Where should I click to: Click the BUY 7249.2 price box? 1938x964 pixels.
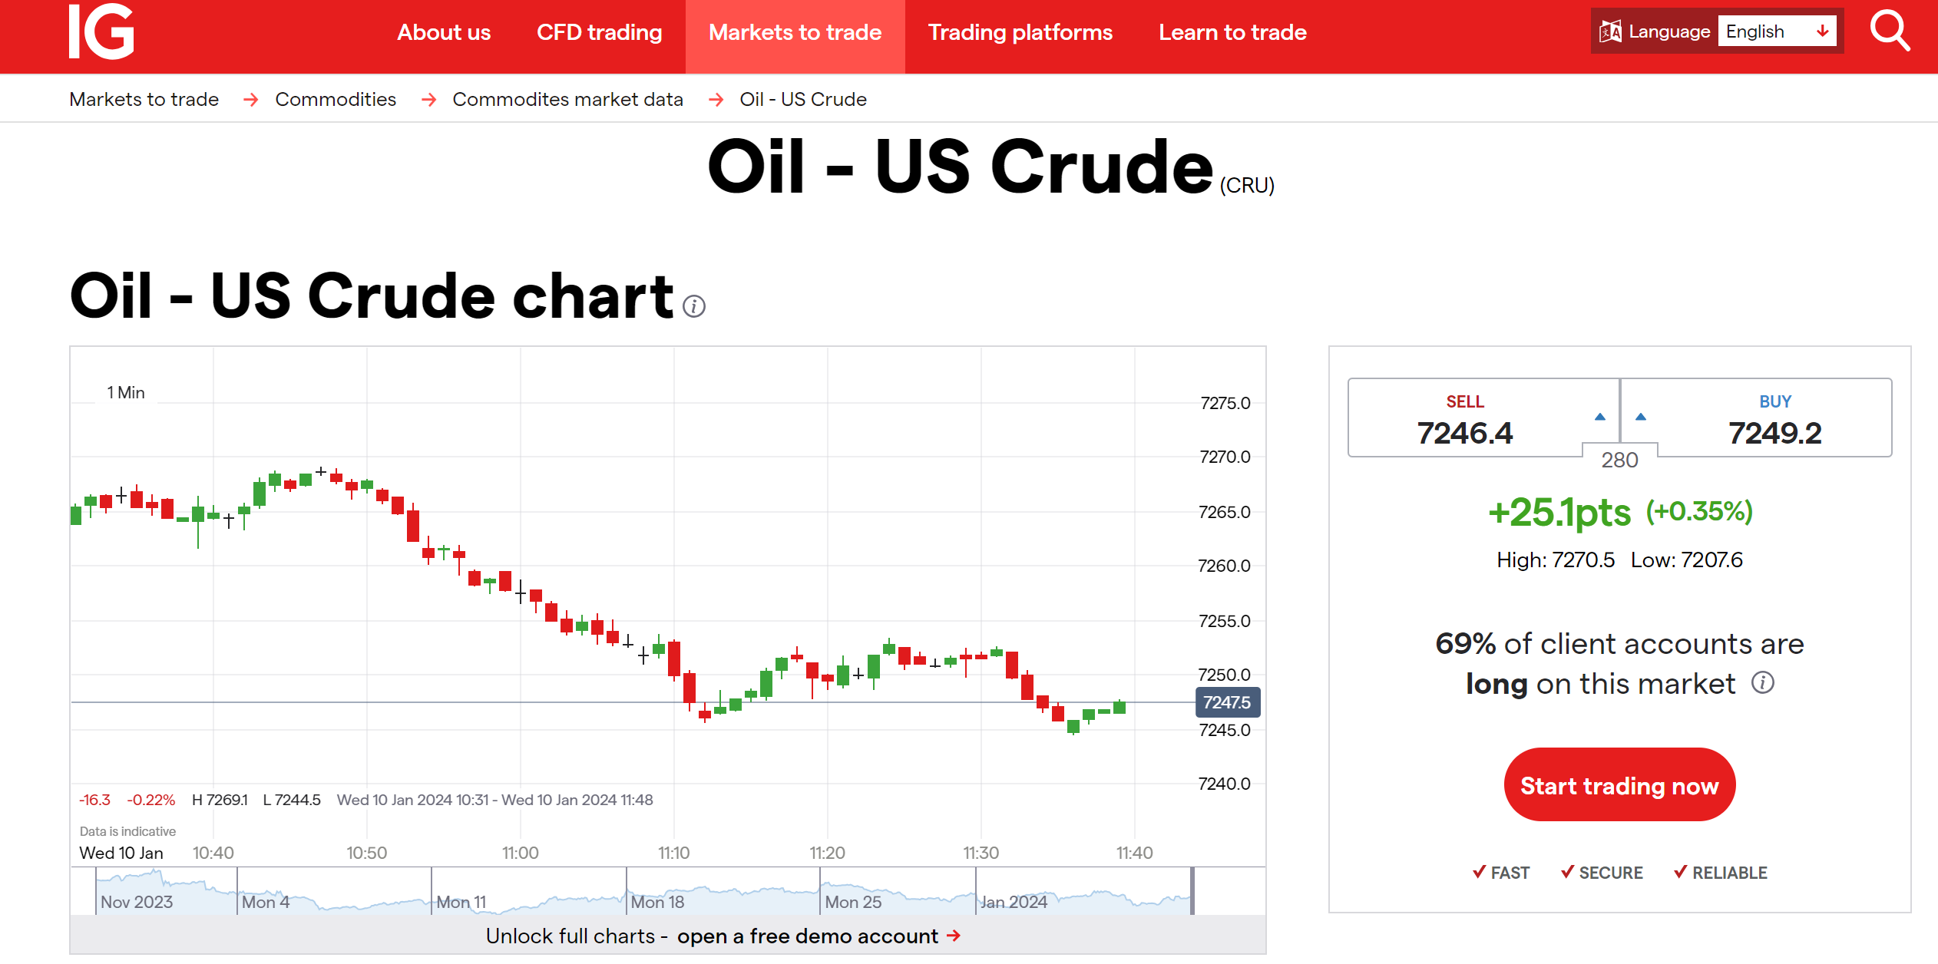[1774, 419]
